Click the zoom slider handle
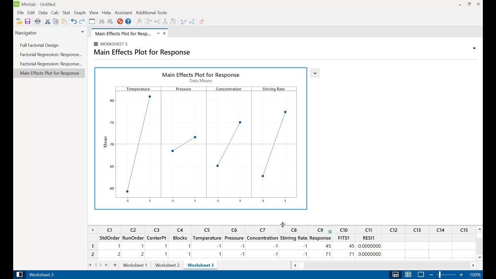Viewport: 496px width, 279px height. (x=439, y=275)
